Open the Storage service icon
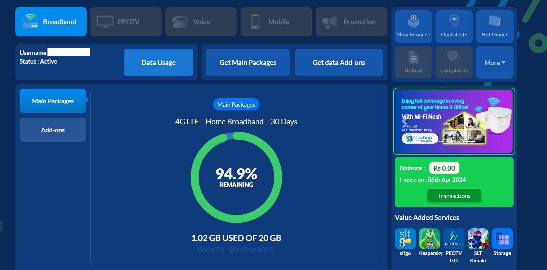Screen dimensions: 547x270 click(x=502, y=239)
